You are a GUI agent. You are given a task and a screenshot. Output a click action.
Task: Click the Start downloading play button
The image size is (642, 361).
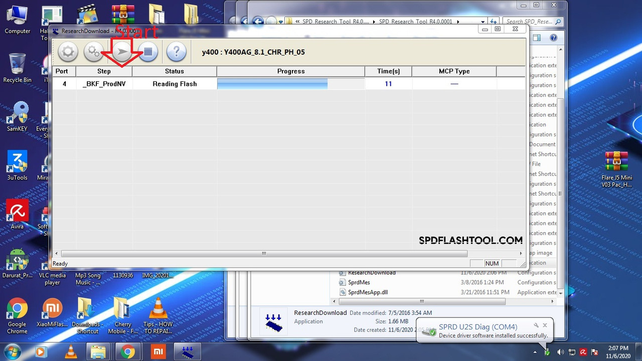[122, 52]
